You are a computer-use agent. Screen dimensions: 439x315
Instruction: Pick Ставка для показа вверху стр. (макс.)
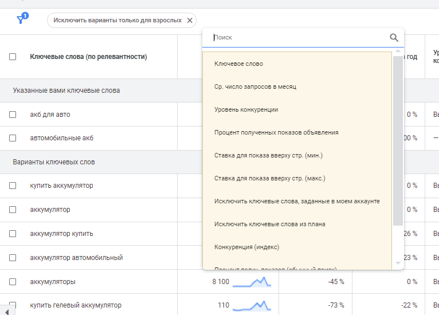point(297,179)
